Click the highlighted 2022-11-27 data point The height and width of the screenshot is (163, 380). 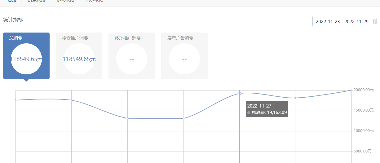click(239, 94)
